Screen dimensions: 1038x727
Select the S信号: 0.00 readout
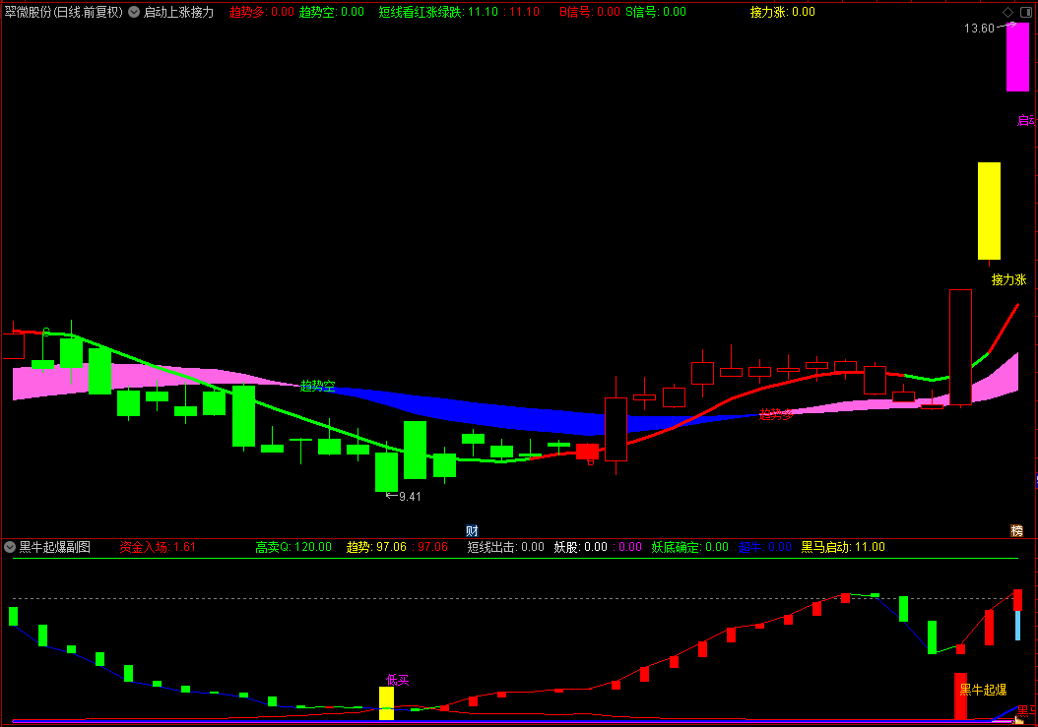(x=656, y=12)
